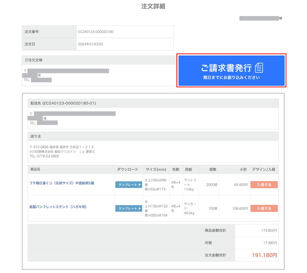Click the tax amount 17,380円
Image resolution: width=307 pixels, height=273 pixels.
click(270, 243)
